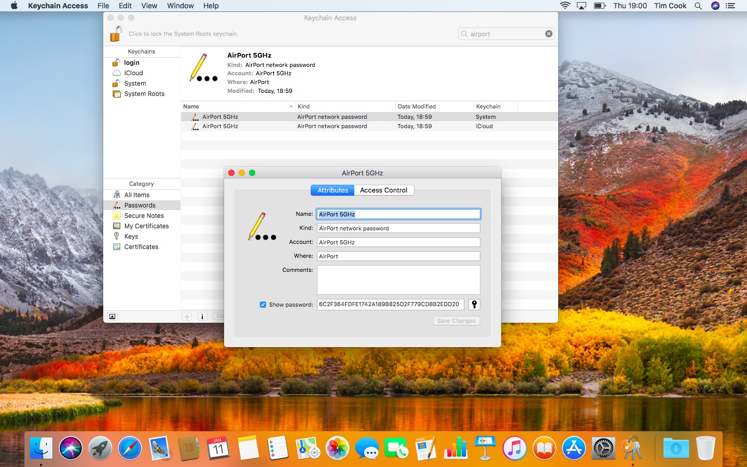Open the View menu
This screenshot has width=747, height=467.
[x=149, y=6]
